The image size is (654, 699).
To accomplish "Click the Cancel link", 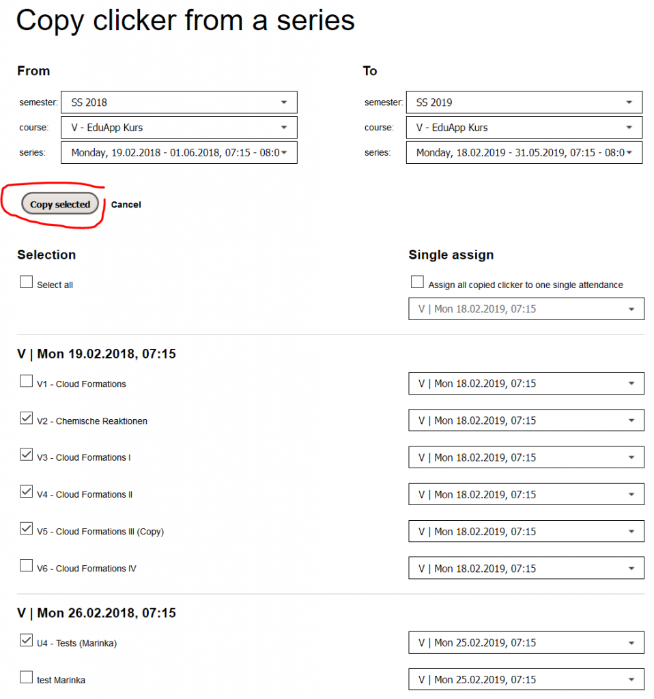I will coord(126,205).
